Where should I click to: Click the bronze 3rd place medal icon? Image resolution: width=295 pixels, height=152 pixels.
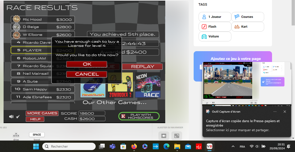(16, 35)
